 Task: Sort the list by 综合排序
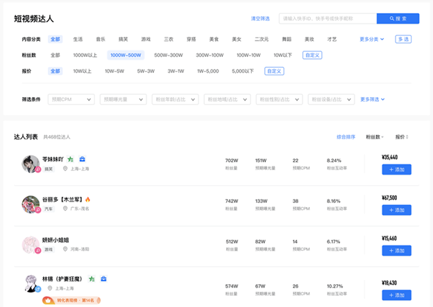pyautogui.click(x=346, y=137)
